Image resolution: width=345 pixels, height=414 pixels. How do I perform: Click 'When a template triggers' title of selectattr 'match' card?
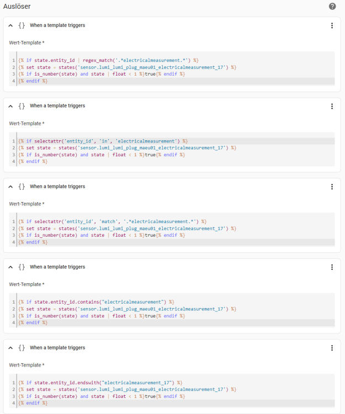57,187
